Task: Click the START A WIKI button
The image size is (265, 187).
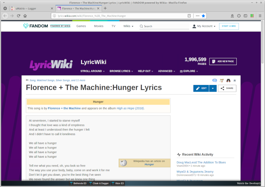Action: tap(229, 26)
